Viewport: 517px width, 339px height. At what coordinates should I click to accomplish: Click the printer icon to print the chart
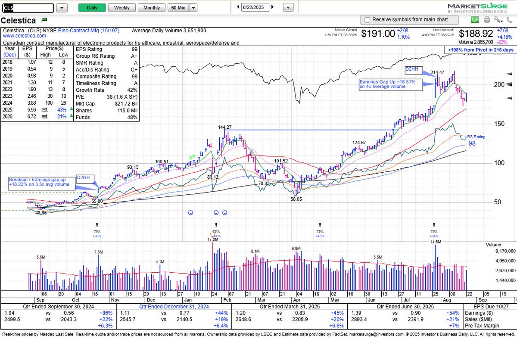point(487,20)
